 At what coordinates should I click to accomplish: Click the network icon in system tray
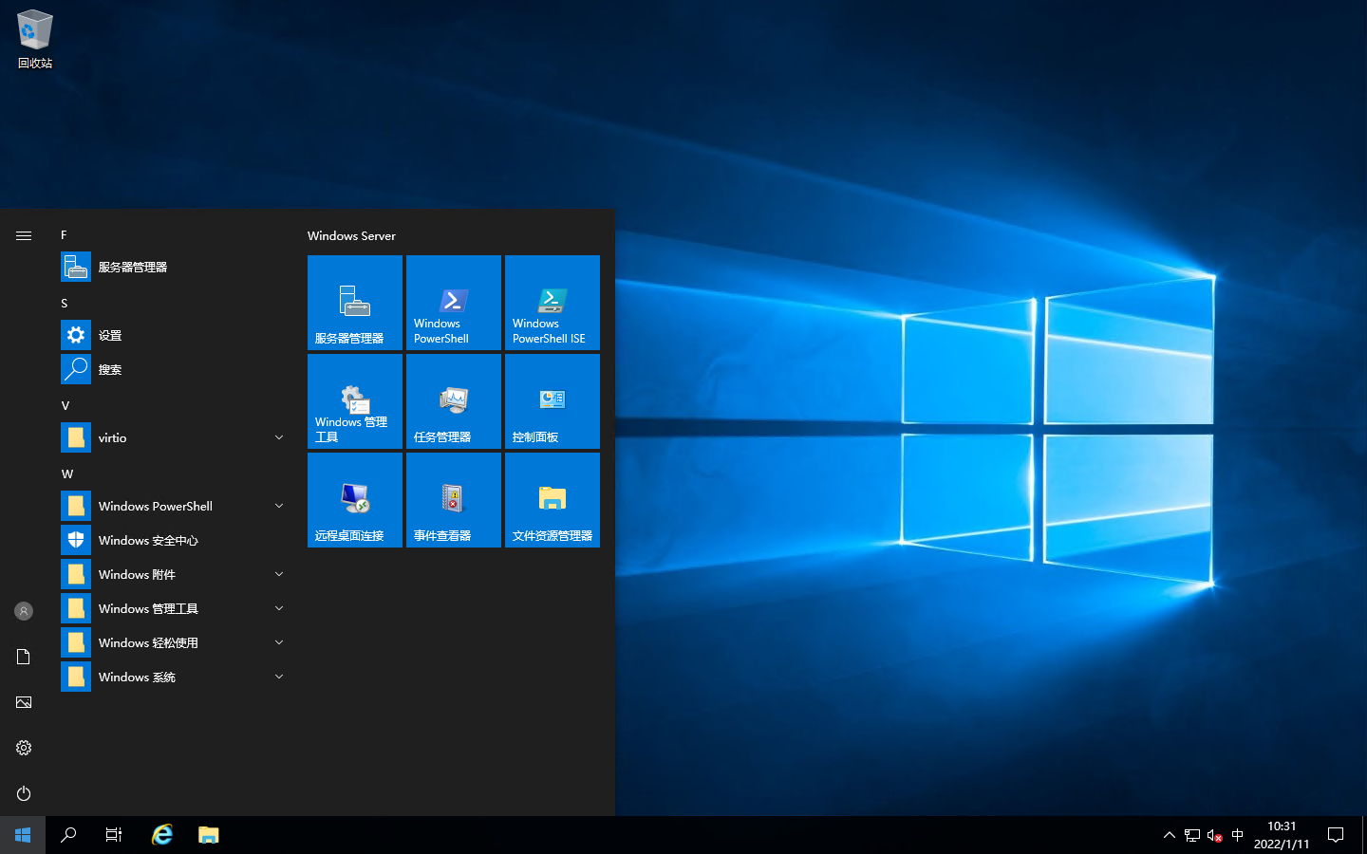click(1192, 835)
